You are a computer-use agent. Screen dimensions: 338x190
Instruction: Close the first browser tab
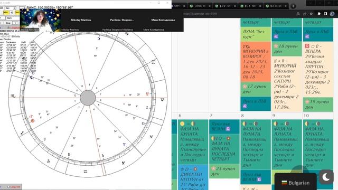184,6
